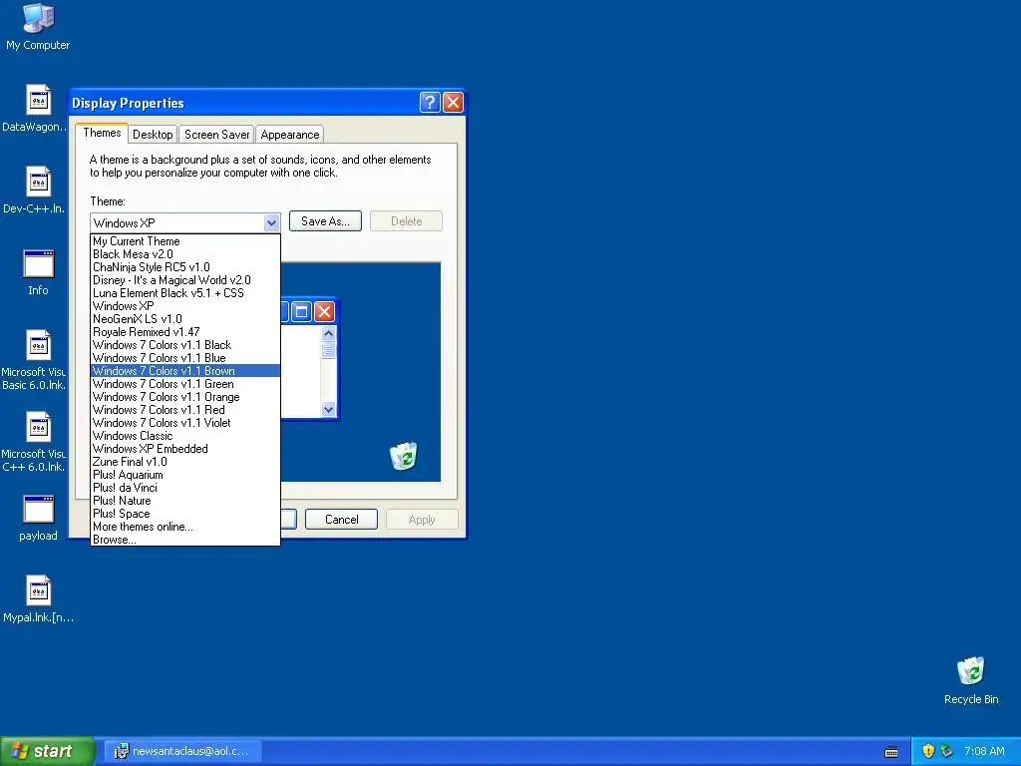The height and width of the screenshot is (766, 1021).
Task: Choose Windows Classic theme
Action: click(x=184, y=436)
